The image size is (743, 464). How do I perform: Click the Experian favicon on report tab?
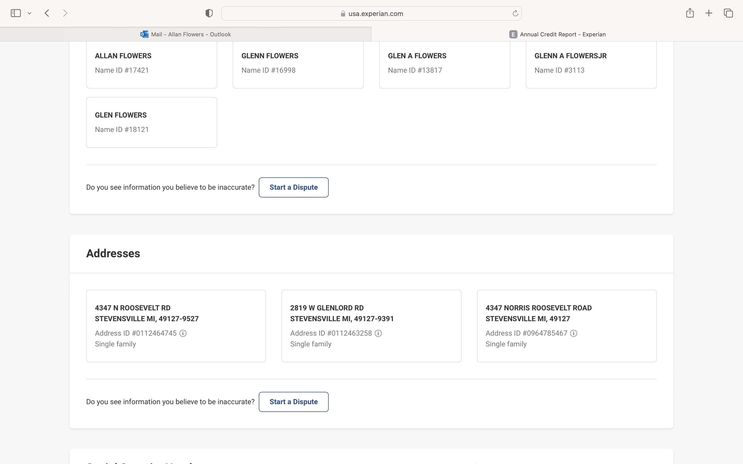click(x=513, y=34)
